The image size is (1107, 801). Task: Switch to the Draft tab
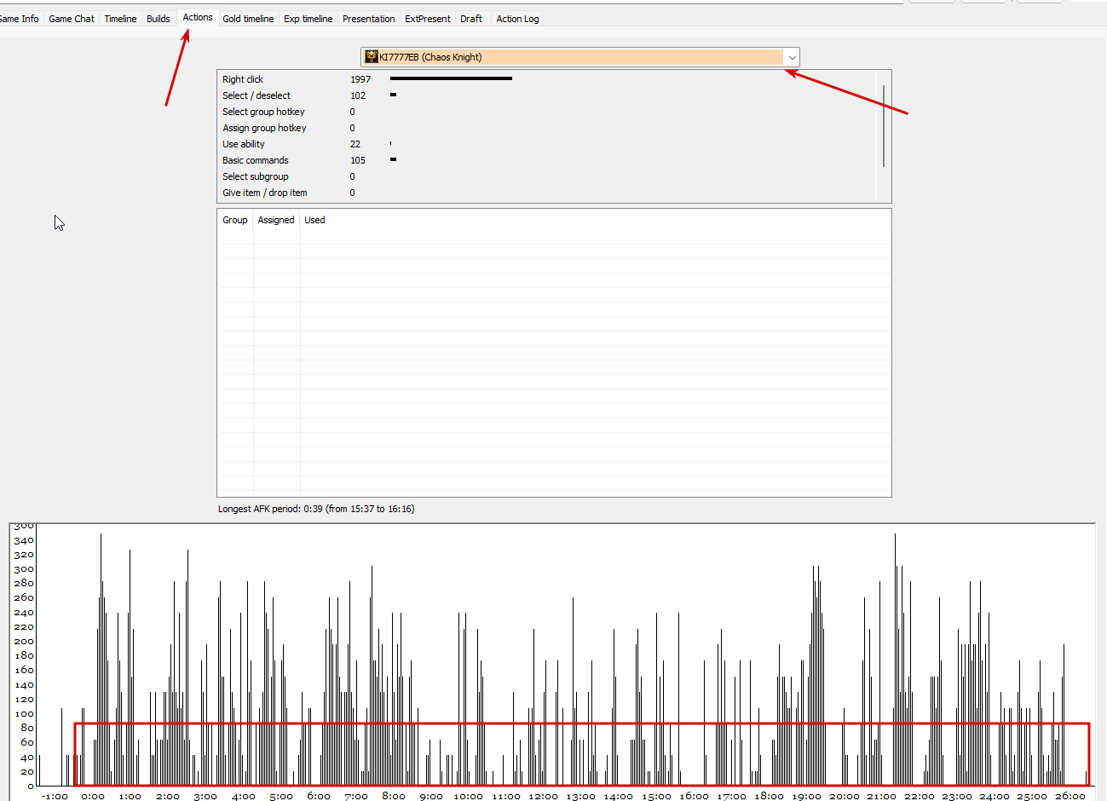click(471, 19)
